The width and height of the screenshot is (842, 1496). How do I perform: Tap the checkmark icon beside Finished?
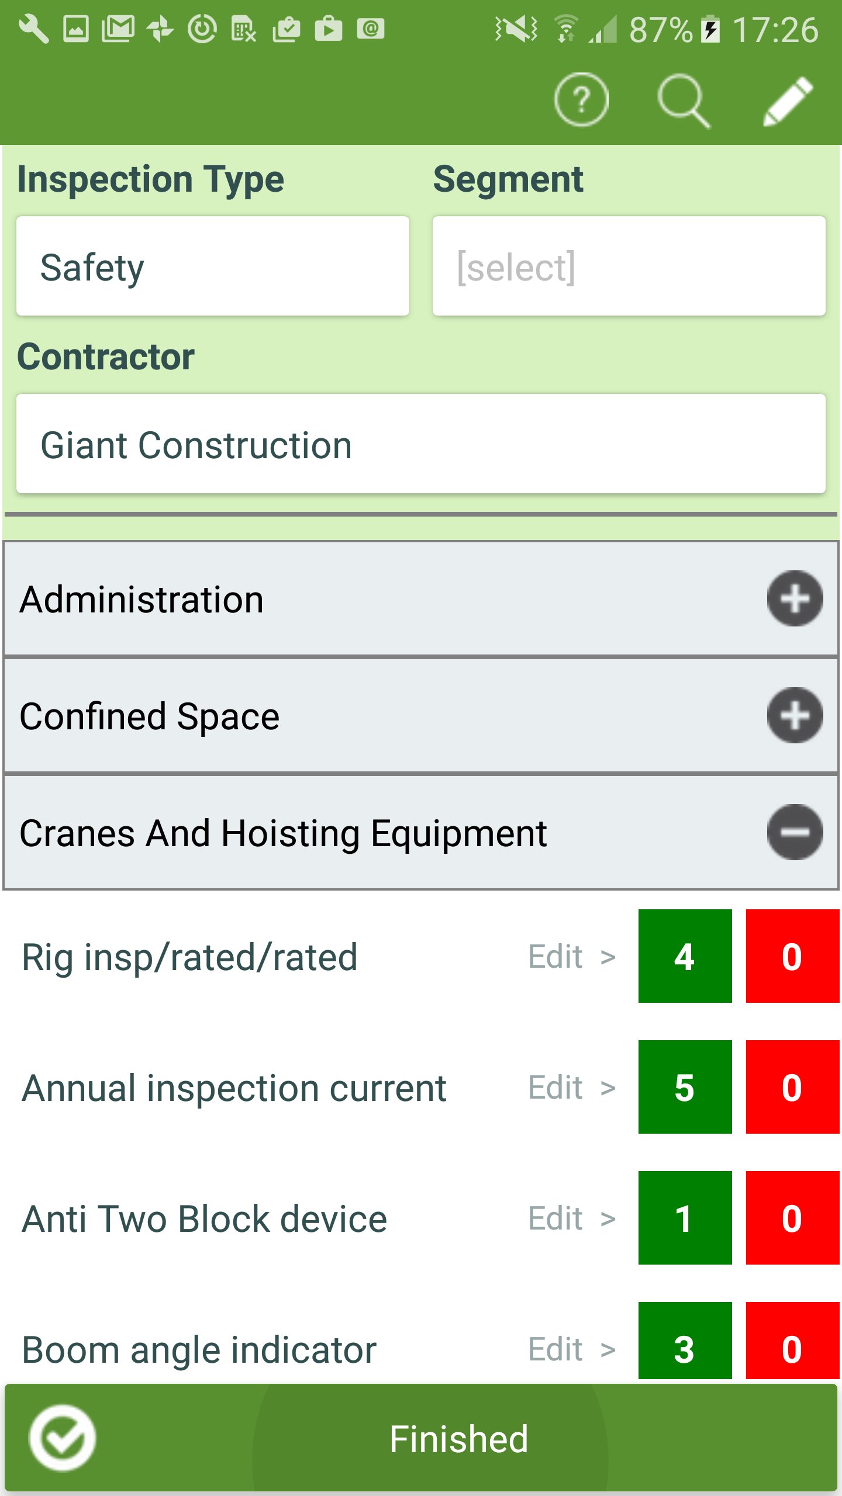62,1438
